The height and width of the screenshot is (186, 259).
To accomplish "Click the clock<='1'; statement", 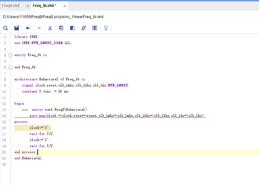I will 40,140.
